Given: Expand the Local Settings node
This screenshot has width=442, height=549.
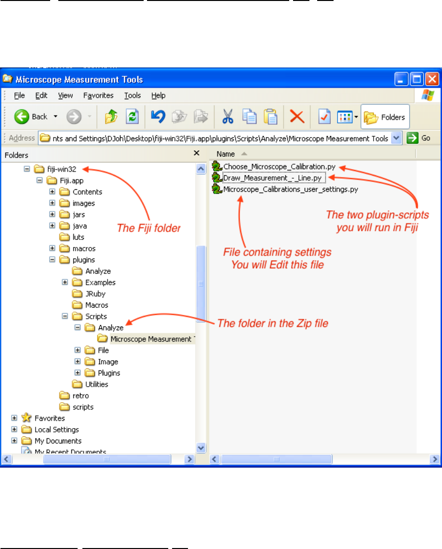Looking at the screenshot, I should [x=14, y=429].
